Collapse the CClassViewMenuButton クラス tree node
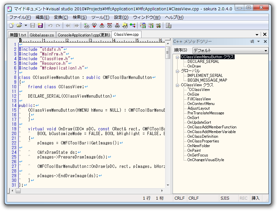 (x=178, y=57)
